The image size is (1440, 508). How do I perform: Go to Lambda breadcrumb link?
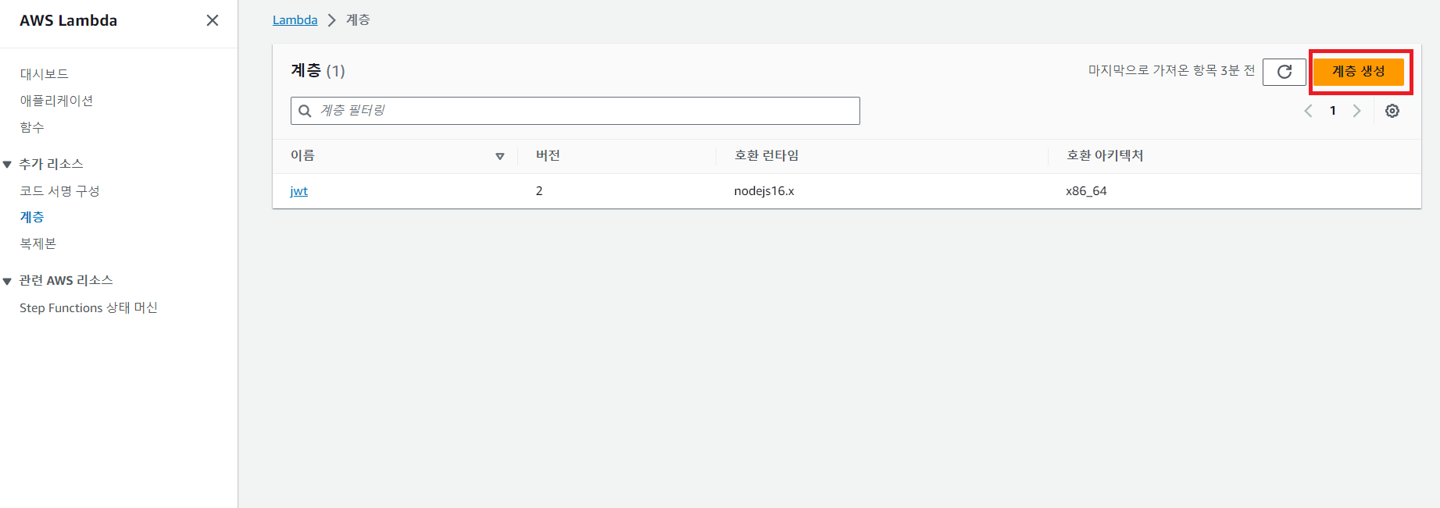[x=295, y=20]
